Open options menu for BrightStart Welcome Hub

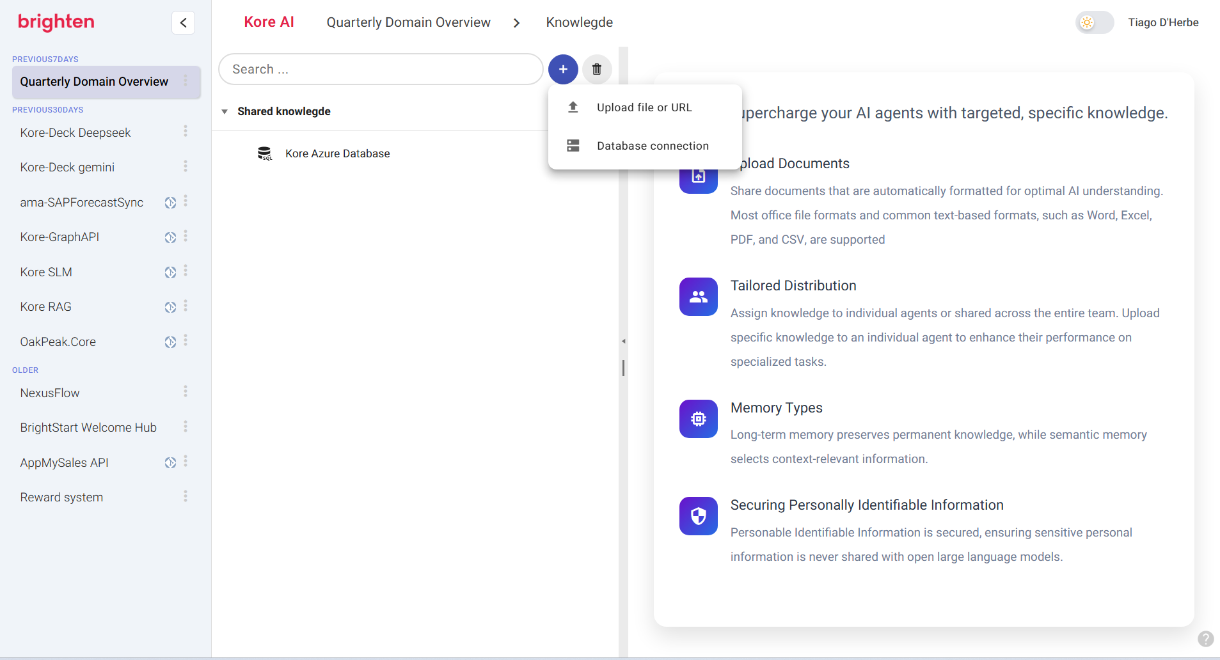[186, 426]
